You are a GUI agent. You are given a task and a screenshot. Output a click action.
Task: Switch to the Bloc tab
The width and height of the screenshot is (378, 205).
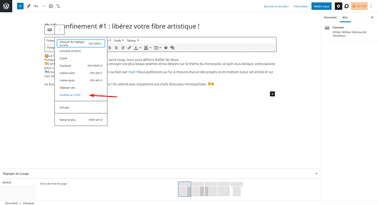345,18
